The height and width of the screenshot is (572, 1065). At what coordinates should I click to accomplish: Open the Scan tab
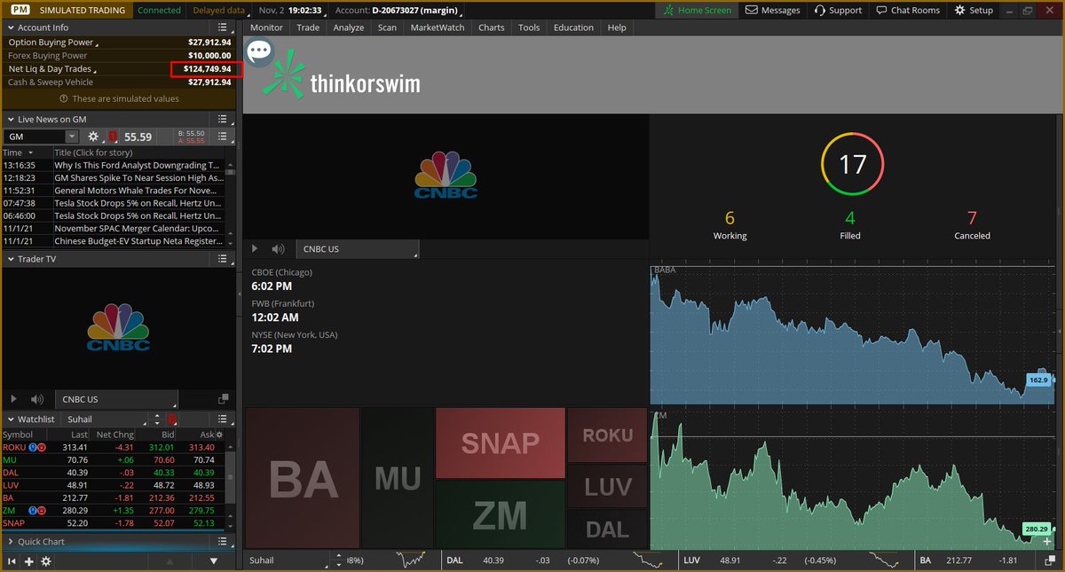[x=387, y=27]
